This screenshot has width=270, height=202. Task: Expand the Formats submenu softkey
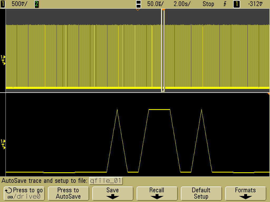[x=245, y=193]
